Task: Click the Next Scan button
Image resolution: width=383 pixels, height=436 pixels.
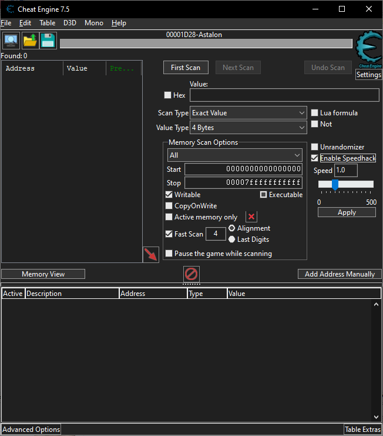Action: 238,68
